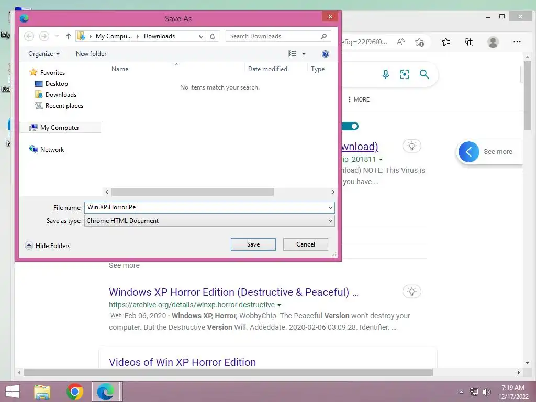Screen dimensions: 536x402
Task: Open recent locations dropdown arrow
Action: point(57,36)
